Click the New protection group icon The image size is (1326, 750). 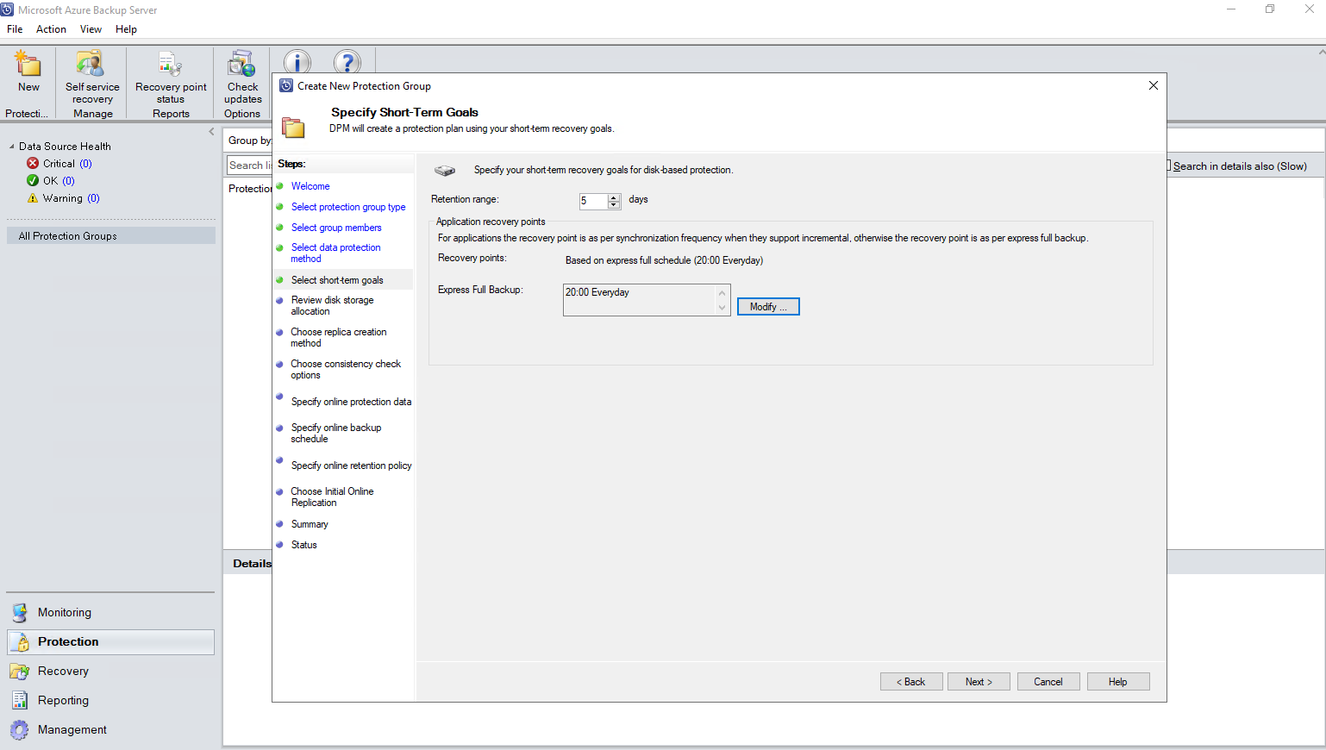(28, 65)
